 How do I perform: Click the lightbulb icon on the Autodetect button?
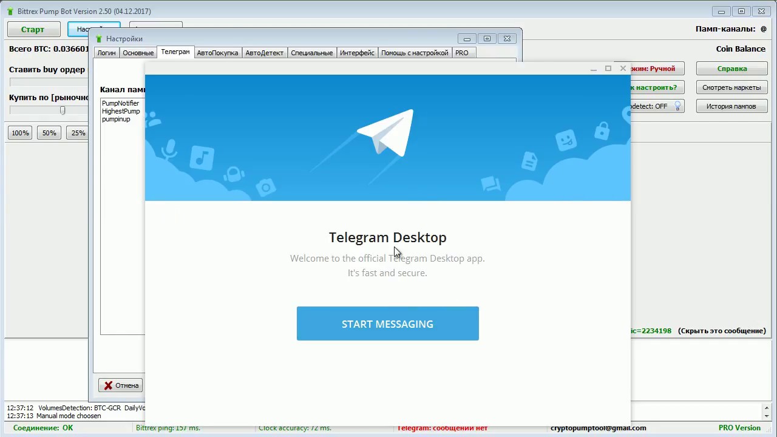click(677, 106)
